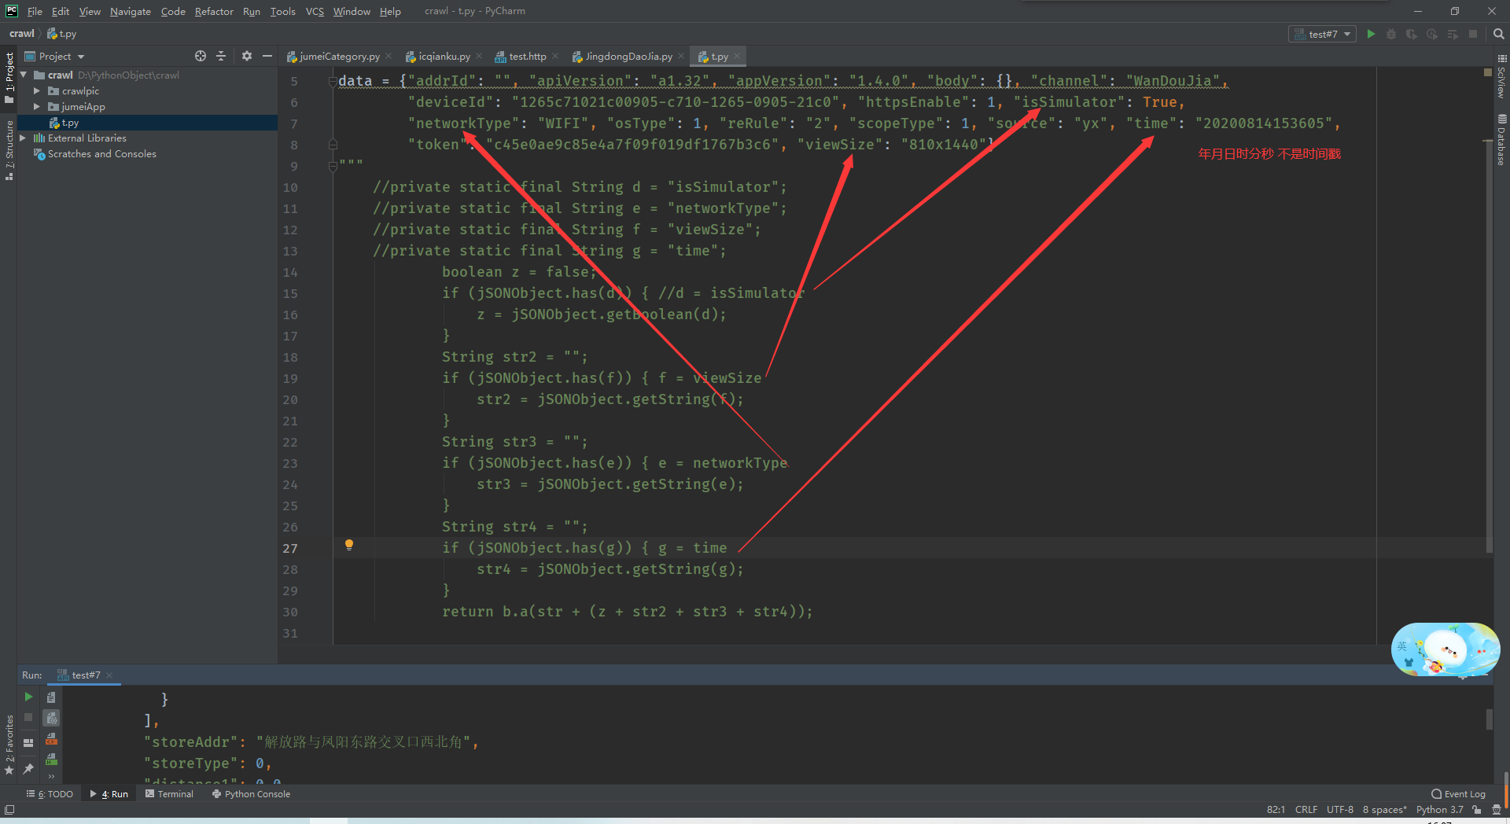
Task: Switch to test.http tab
Action: [525, 57]
